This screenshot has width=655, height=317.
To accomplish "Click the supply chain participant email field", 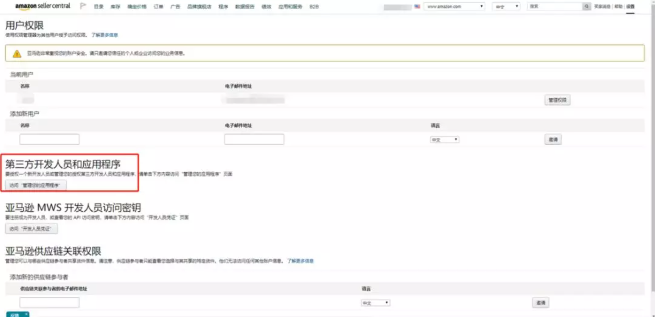I will coord(50,302).
